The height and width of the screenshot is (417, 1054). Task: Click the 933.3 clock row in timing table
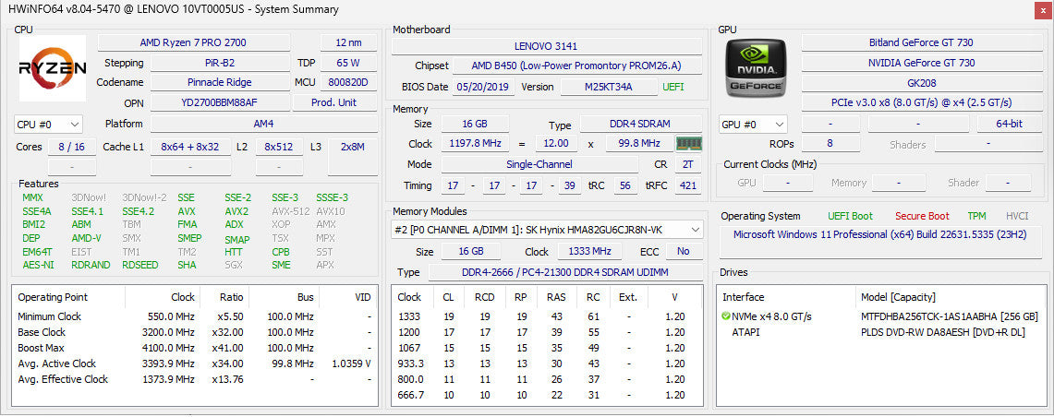(546, 363)
